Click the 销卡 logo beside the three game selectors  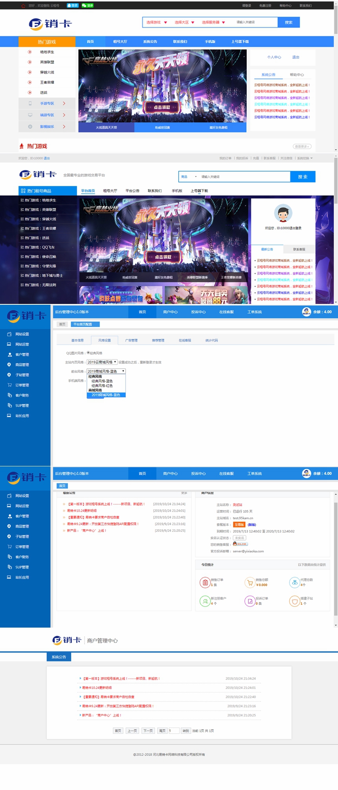[50, 24]
